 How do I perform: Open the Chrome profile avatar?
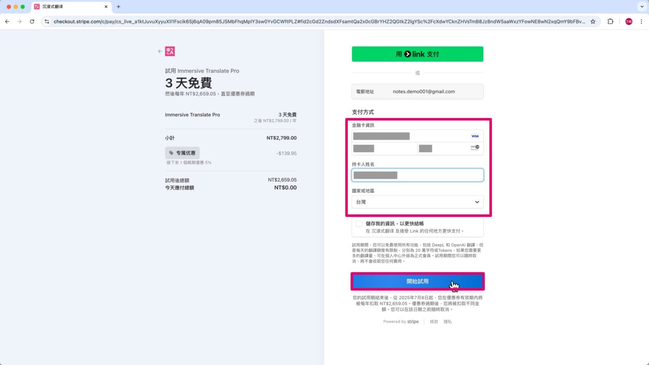(629, 22)
